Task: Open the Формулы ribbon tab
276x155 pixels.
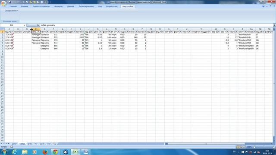Action: coord(59,6)
